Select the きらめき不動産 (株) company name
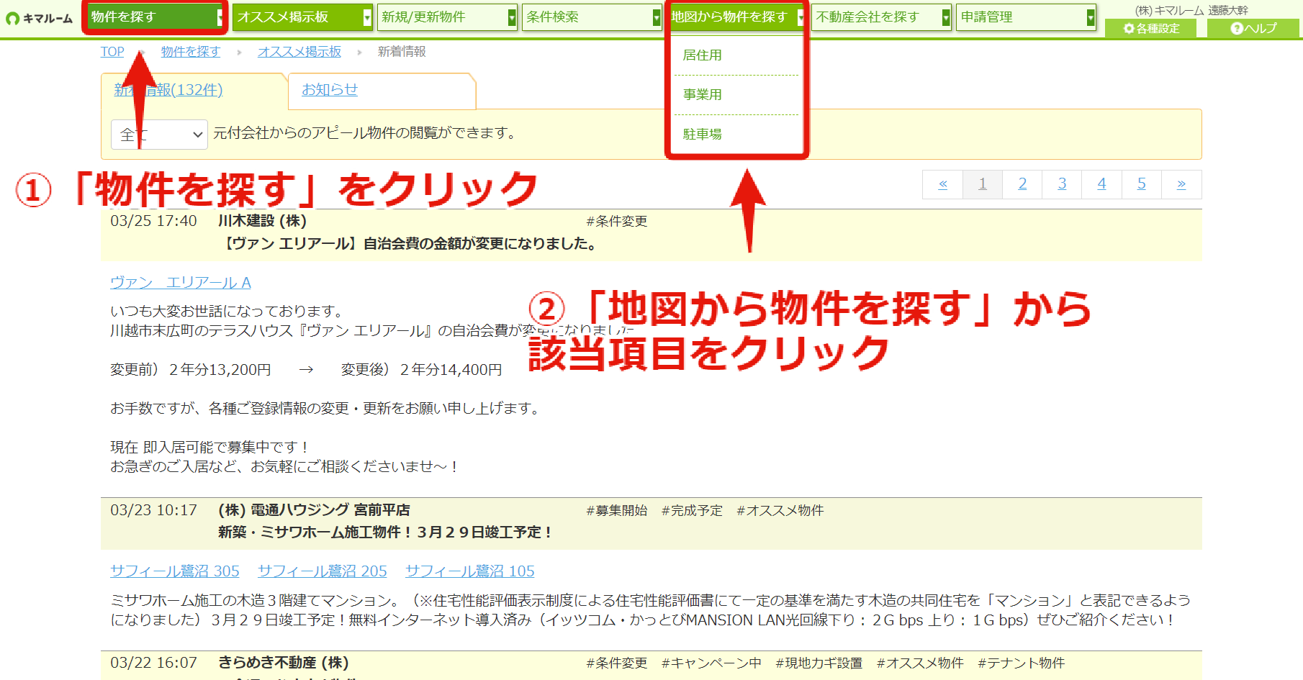 tap(284, 663)
